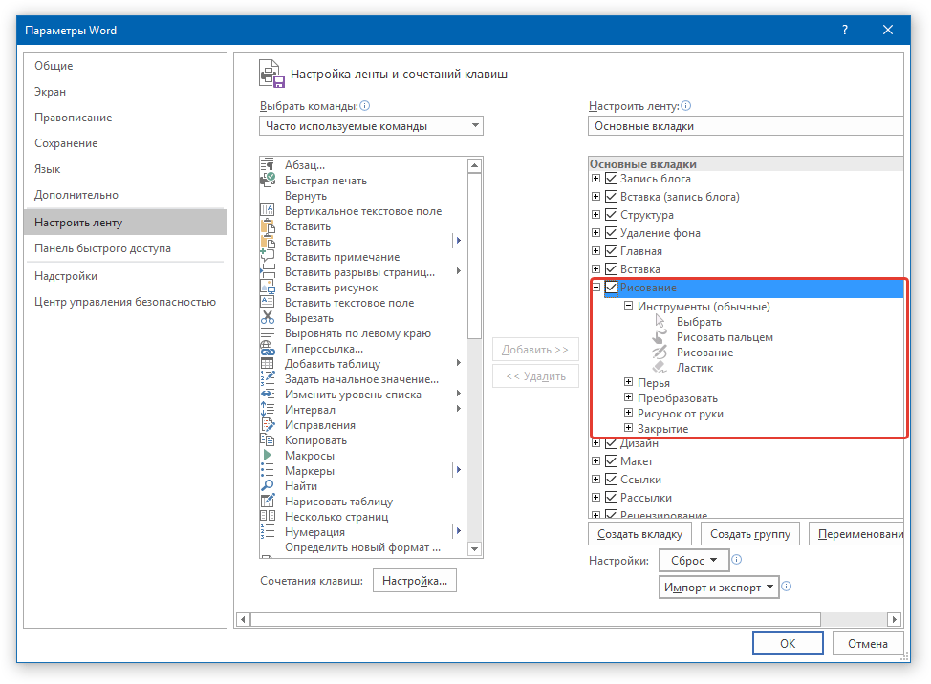Click the Создать вкладку button
931x684 pixels.
click(639, 534)
